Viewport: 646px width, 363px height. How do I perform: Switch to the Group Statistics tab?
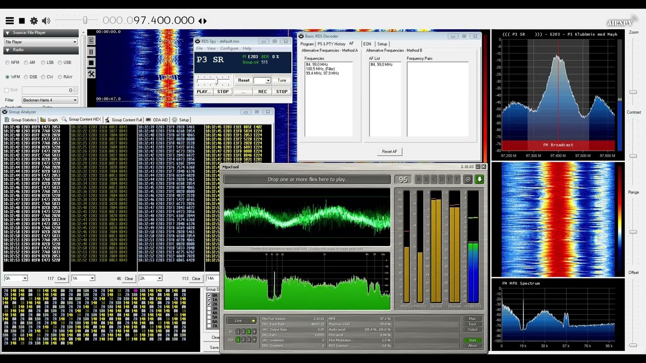[21, 120]
